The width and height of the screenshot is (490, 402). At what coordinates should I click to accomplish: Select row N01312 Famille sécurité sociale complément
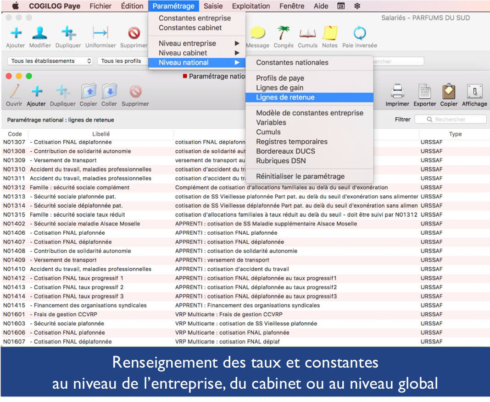[x=245, y=187]
